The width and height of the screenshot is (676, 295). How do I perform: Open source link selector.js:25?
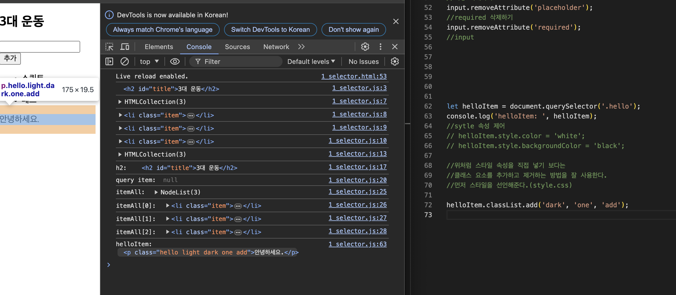[x=357, y=191]
